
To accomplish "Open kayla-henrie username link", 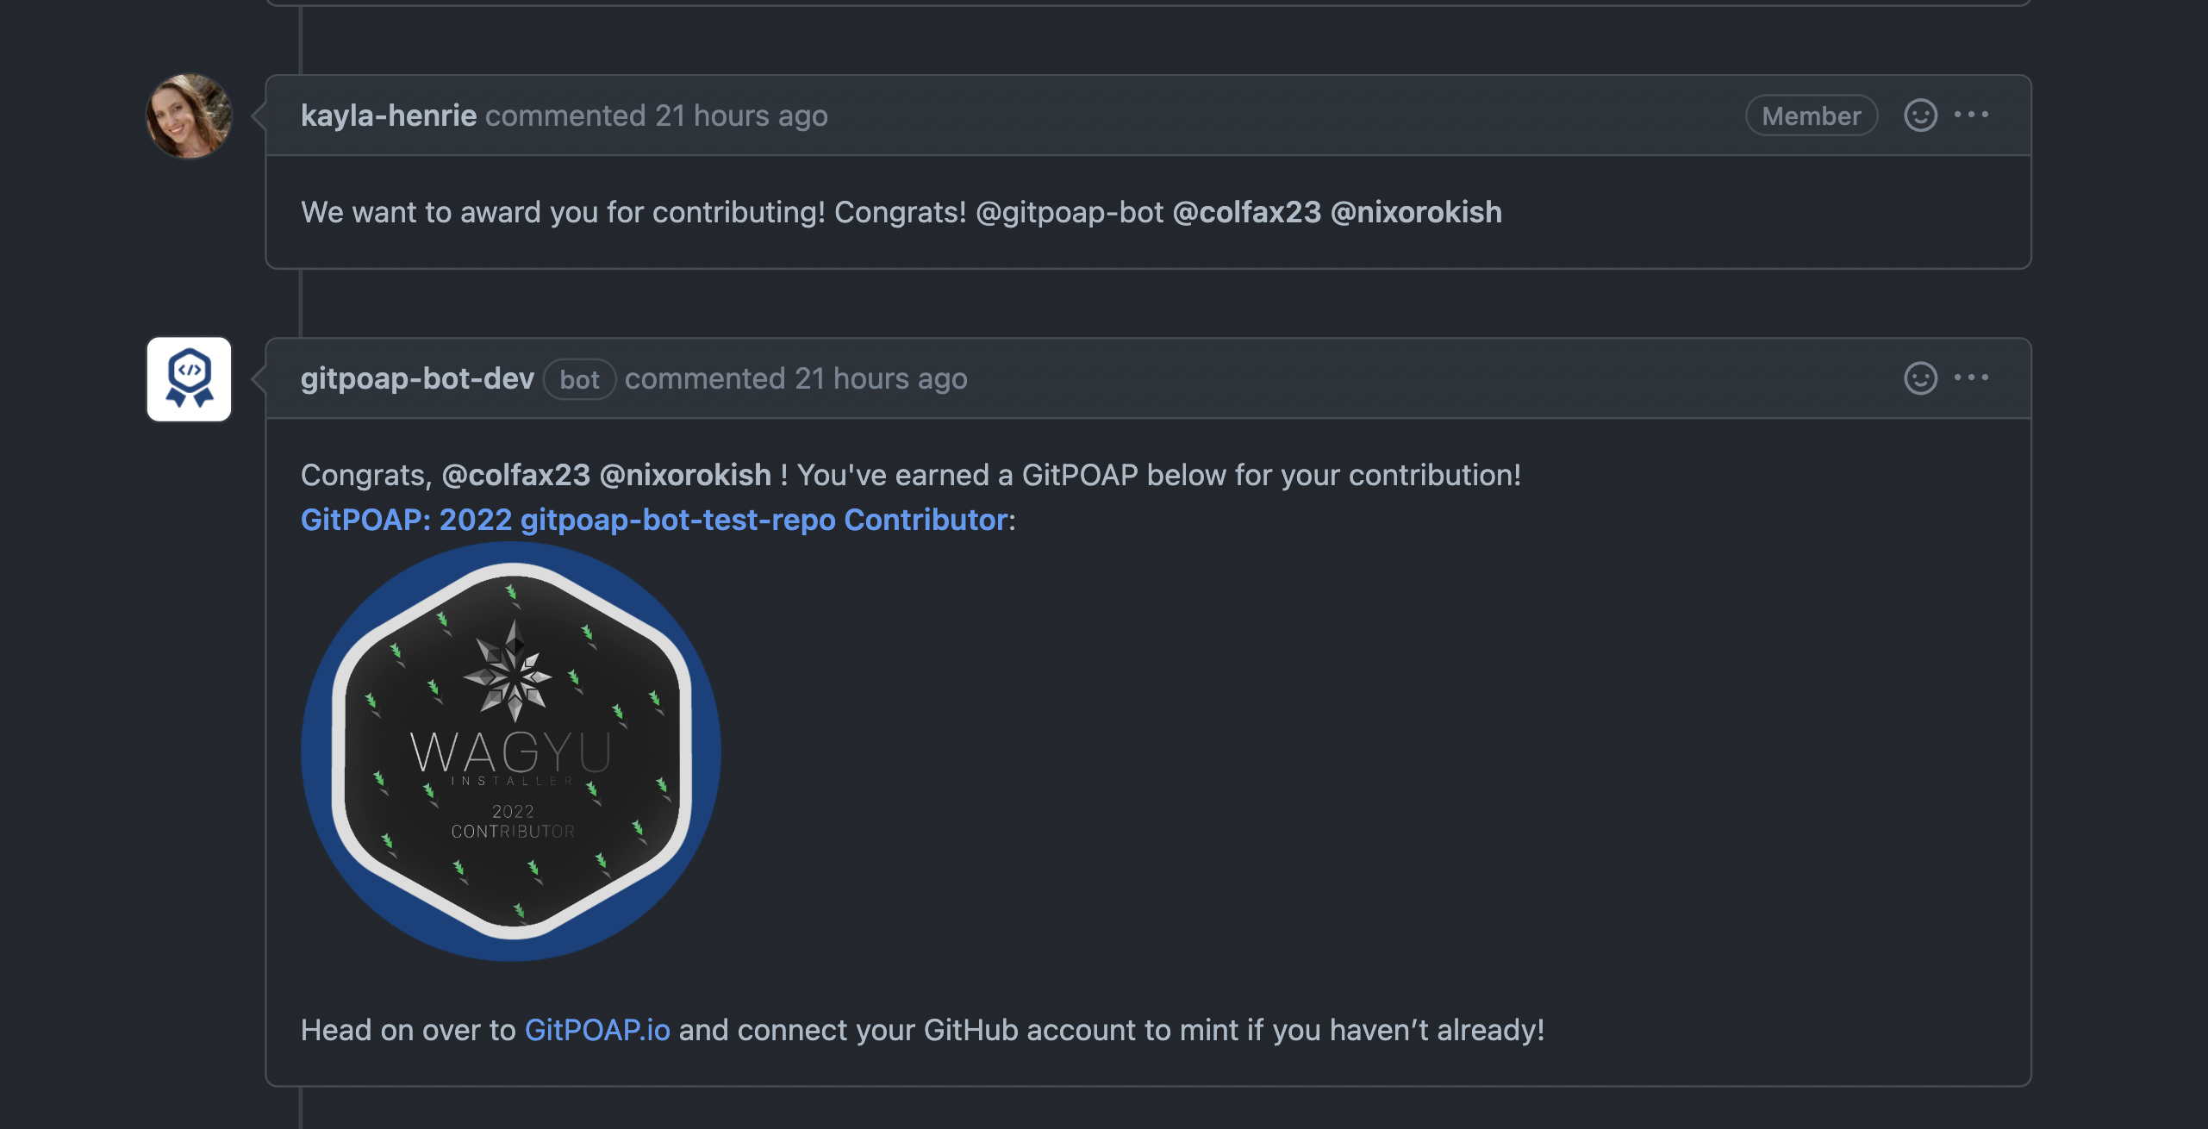I will click(389, 115).
